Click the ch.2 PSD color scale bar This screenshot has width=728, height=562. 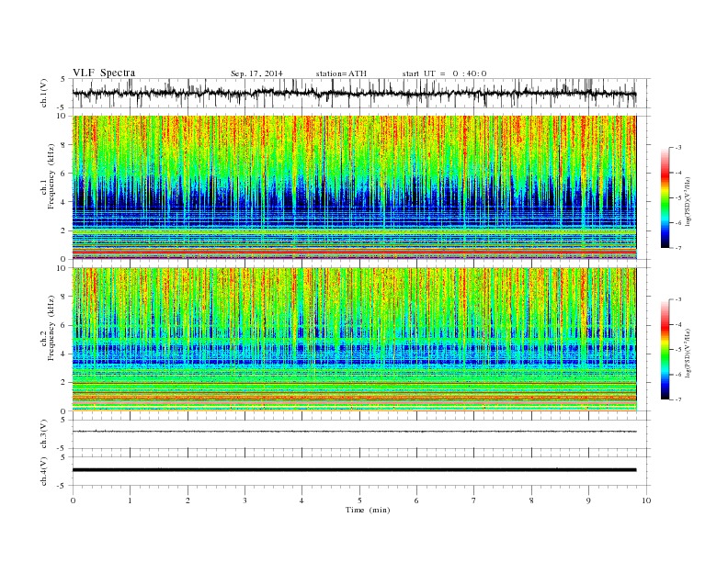tap(665, 350)
